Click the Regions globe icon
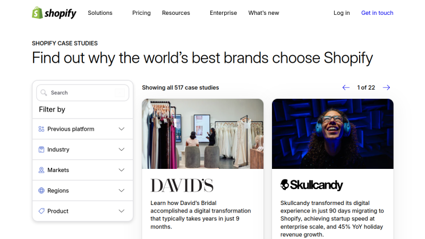 point(41,191)
